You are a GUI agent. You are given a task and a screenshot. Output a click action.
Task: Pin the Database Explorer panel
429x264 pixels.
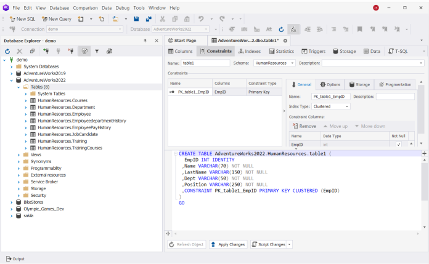coord(145,41)
